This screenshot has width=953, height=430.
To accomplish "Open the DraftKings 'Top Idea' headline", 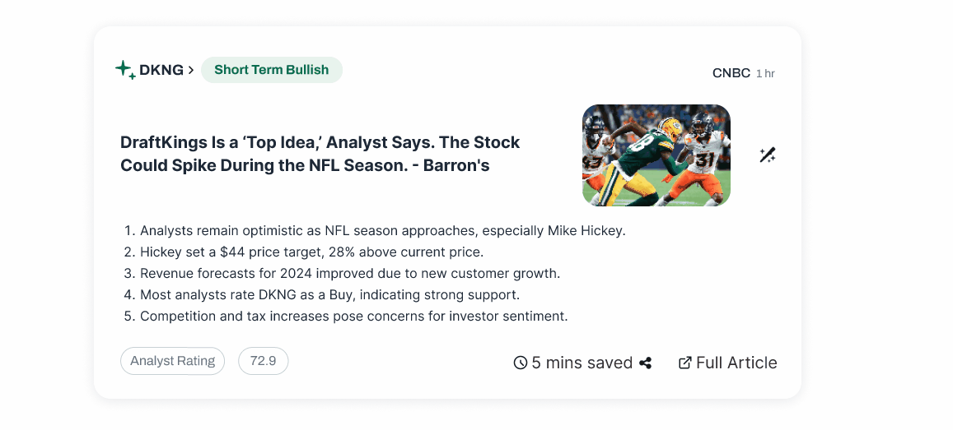I will click(320, 154).
